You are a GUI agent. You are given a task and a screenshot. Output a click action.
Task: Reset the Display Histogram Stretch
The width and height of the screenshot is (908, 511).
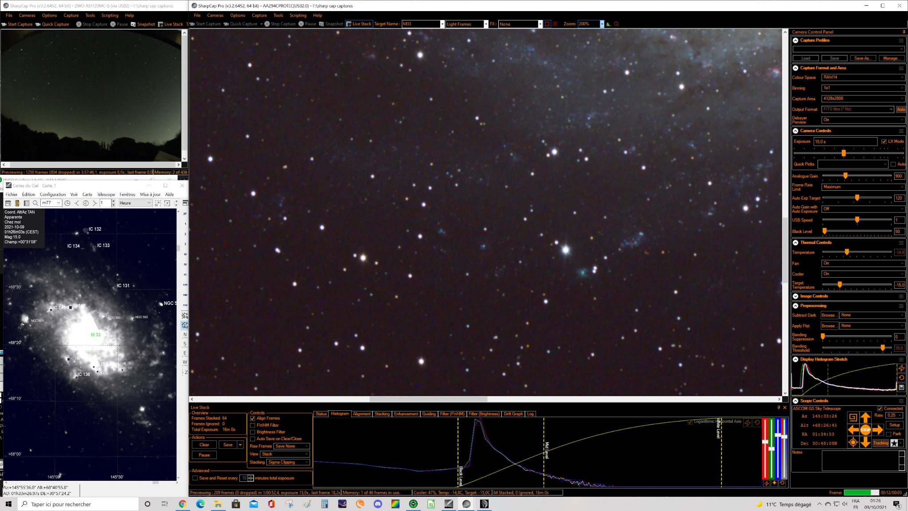click(x=901, y=378)
